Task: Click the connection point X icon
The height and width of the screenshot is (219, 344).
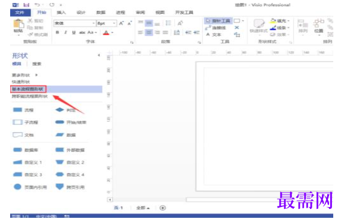Action: tap(237, 27)
